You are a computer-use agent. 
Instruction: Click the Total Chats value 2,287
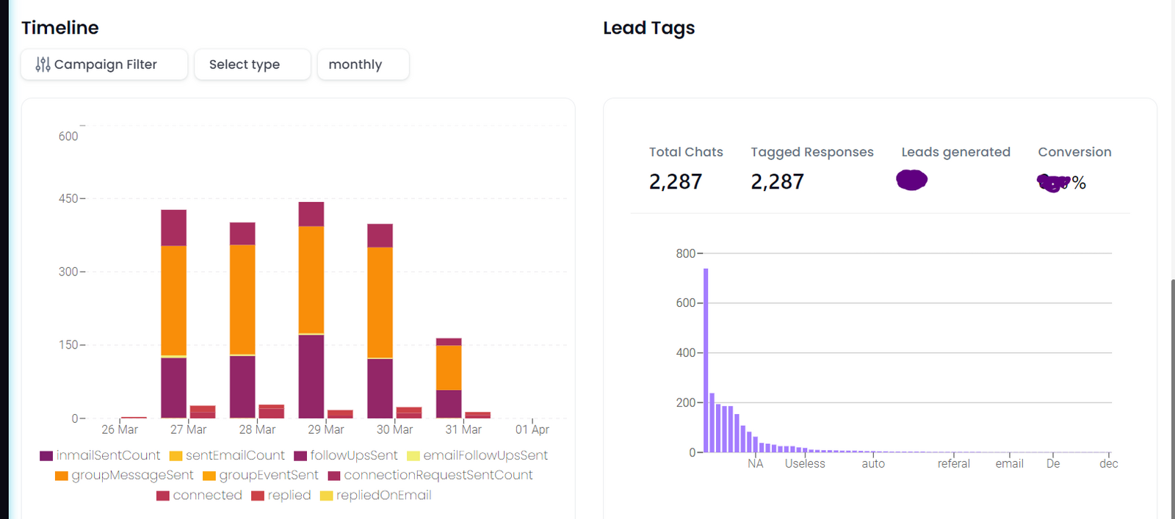(676, 181)
